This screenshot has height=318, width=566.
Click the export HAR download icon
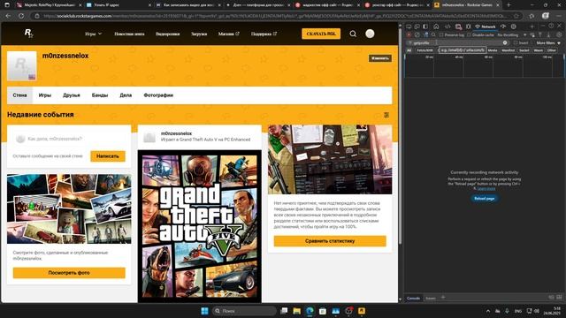(548, 35)
